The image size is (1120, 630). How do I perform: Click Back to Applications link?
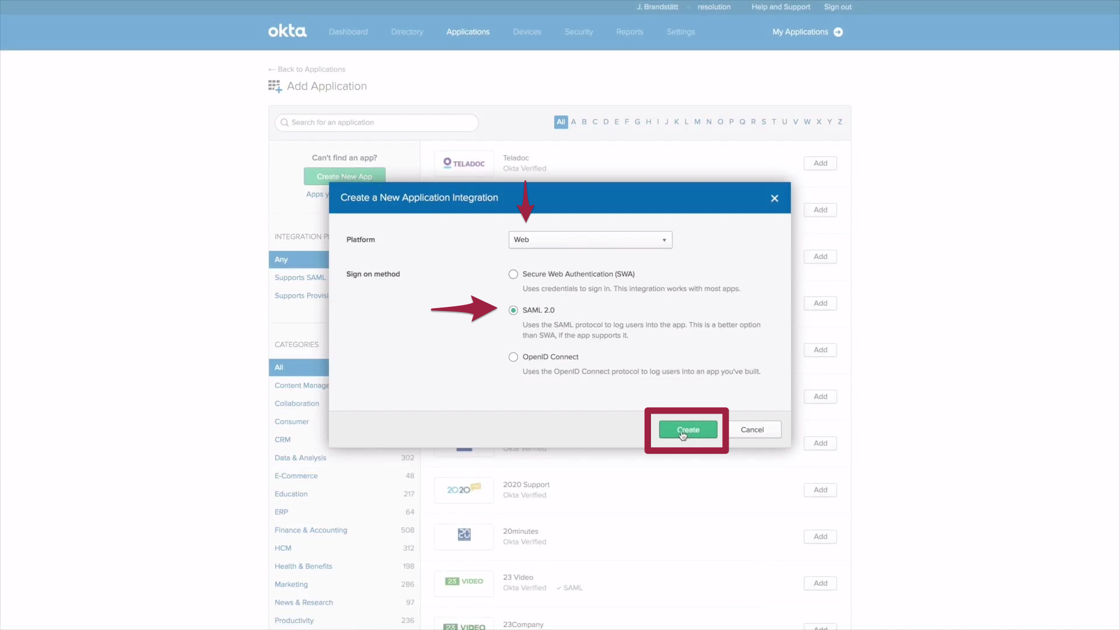tap(307, 69)
